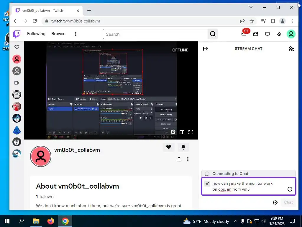Open the gorilla-face avatar channel in sidebar

click(17, 95)
